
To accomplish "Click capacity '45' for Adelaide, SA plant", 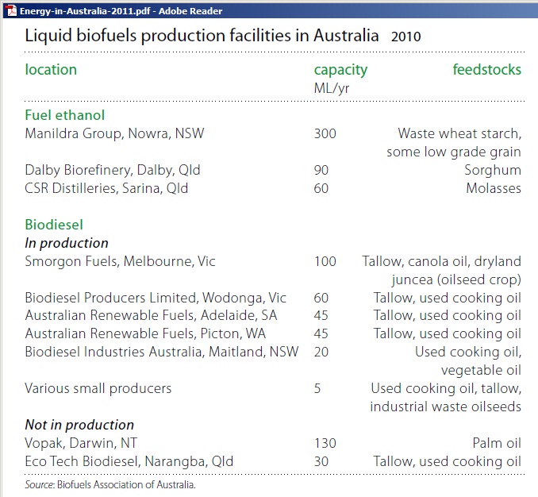I will [x=321, y=316].
